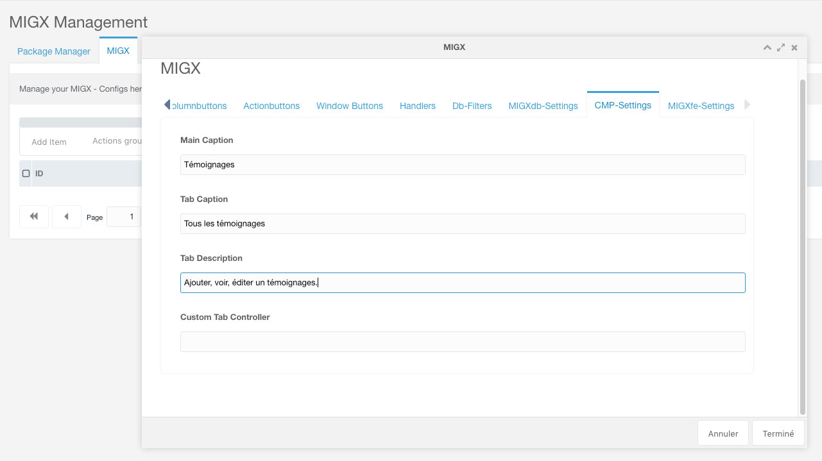Click Annuler to cancel
Image resolution: width=822 pixels, height=461 pixels.
723,433
